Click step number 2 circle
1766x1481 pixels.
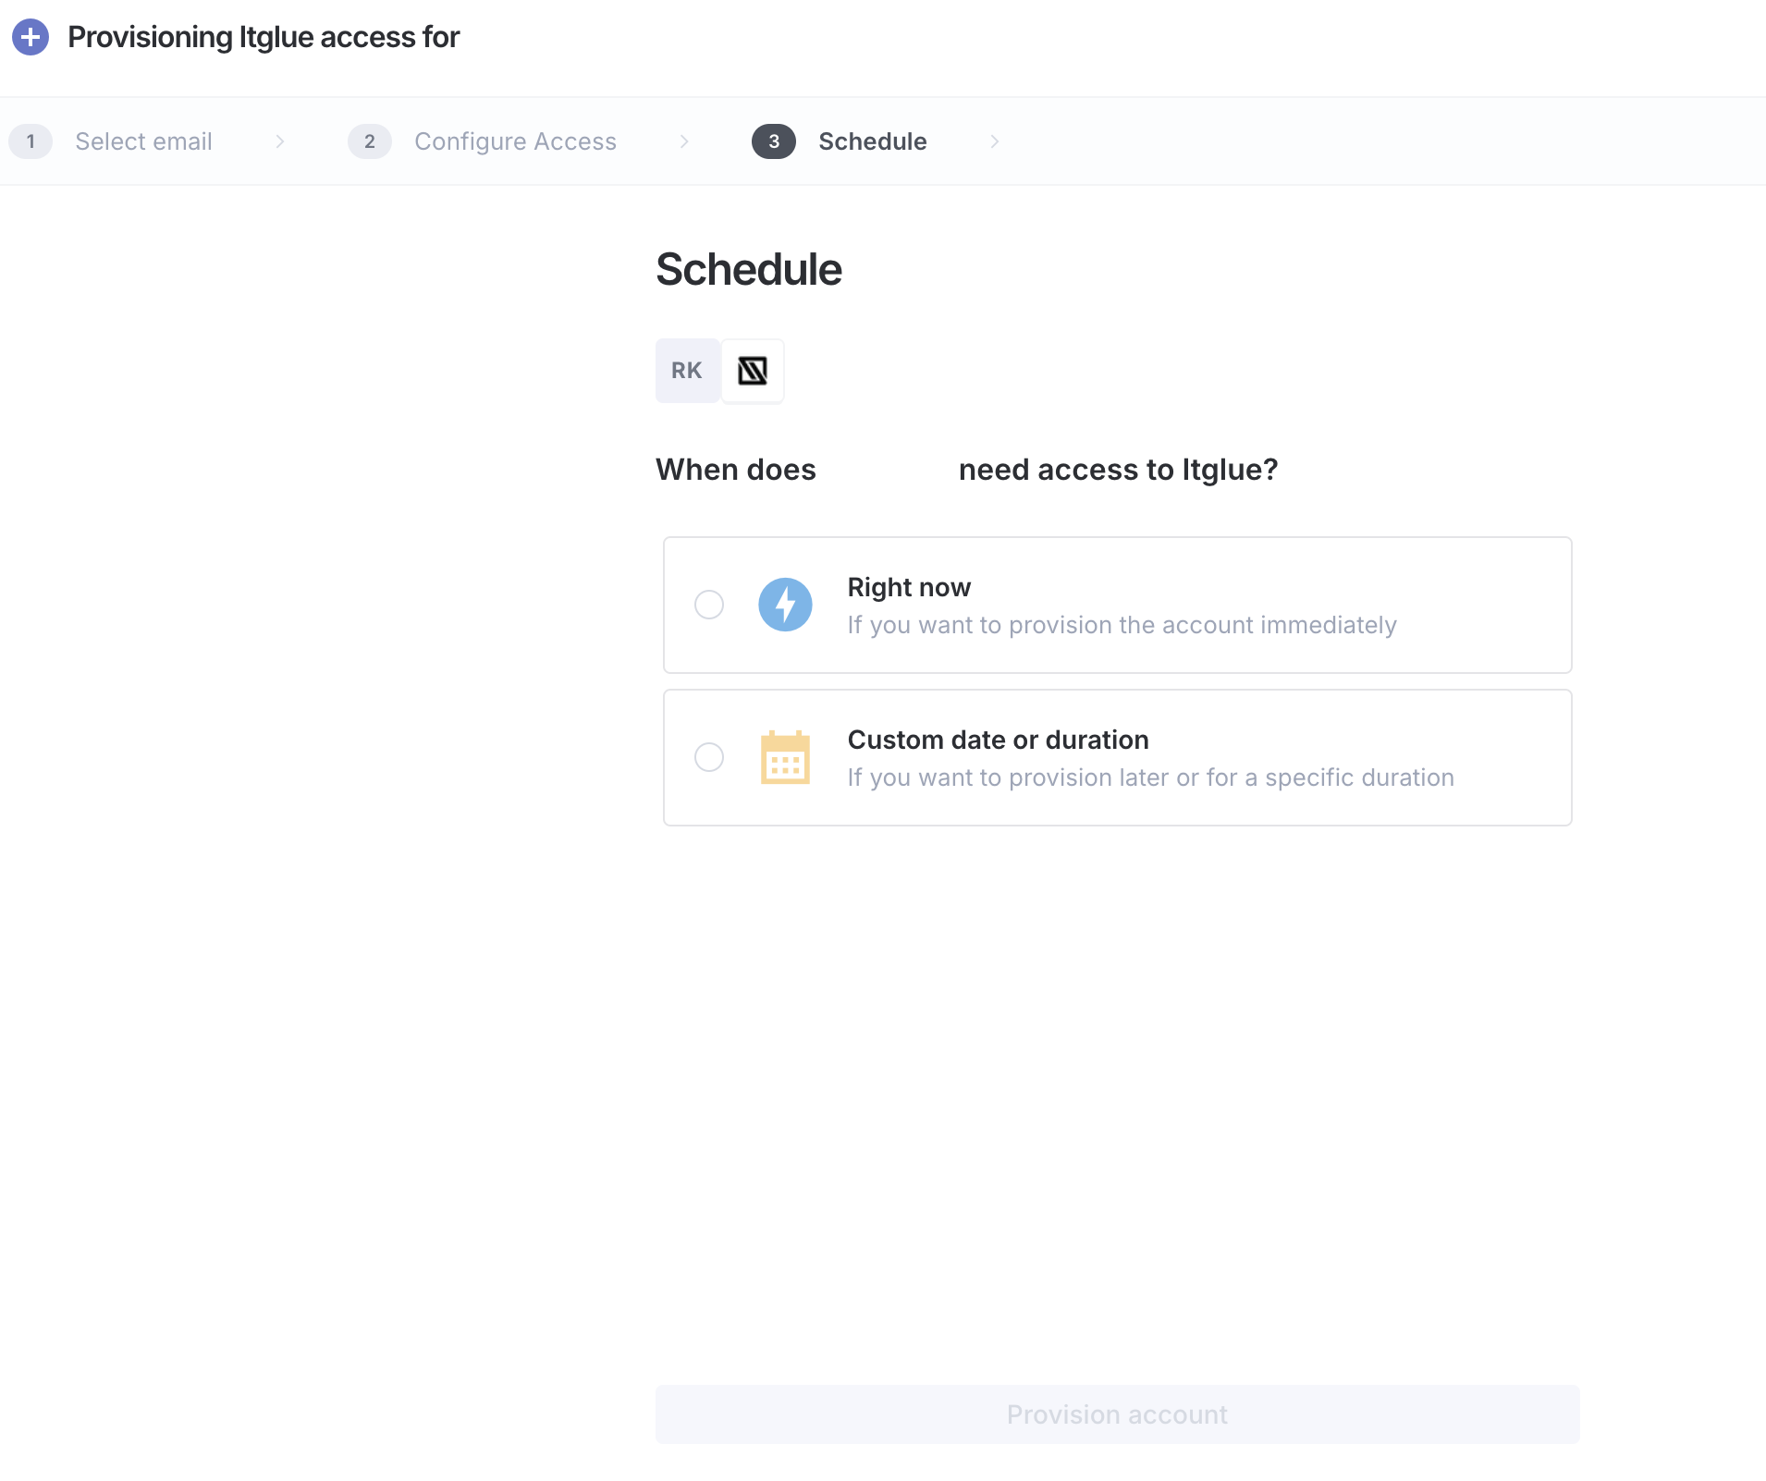[x=369, y=141]
